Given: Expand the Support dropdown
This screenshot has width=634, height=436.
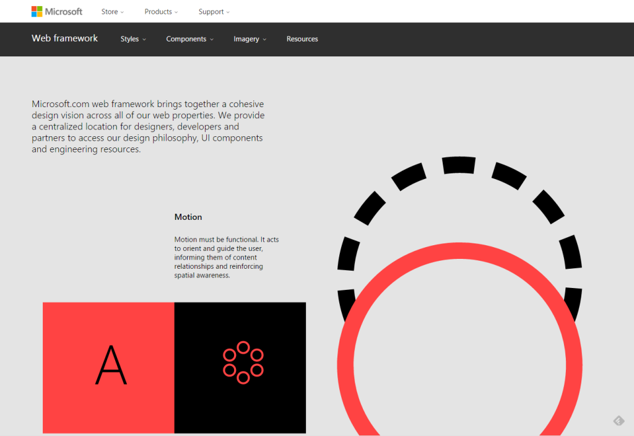Looking at the screenshot, I should click(x=213, y=11).
